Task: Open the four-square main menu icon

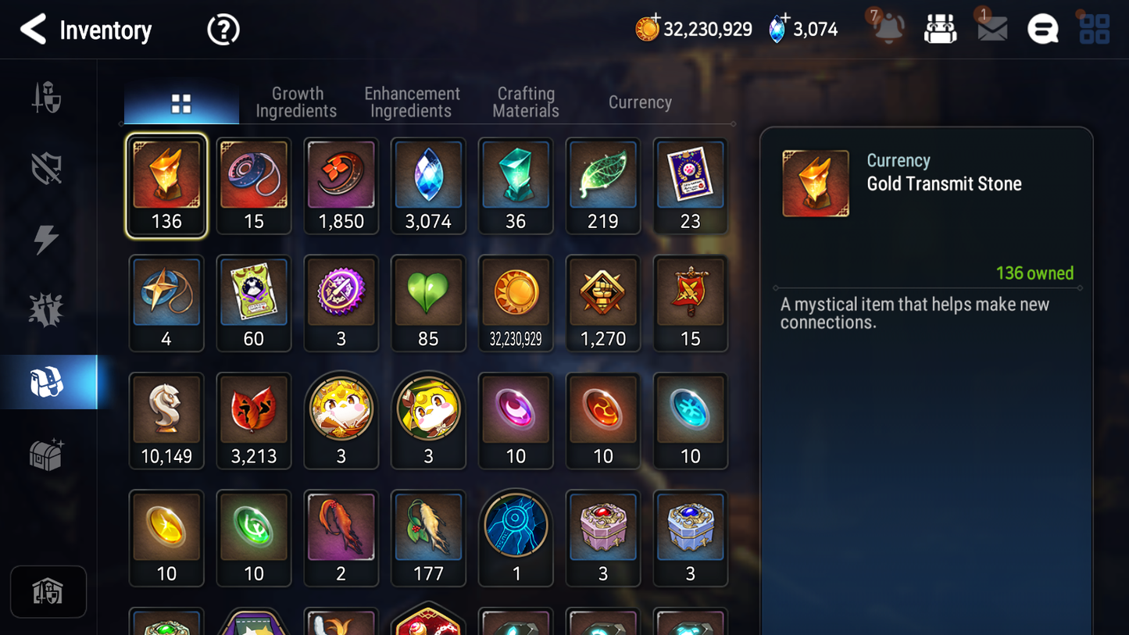Action: 1094,29
